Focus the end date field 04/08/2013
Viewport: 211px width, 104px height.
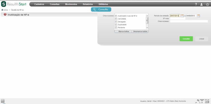[191, 16]
